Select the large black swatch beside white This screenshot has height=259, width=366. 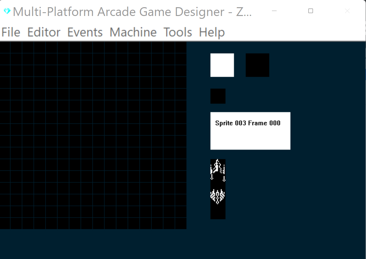pyautogui.click(x=257, y=65)
